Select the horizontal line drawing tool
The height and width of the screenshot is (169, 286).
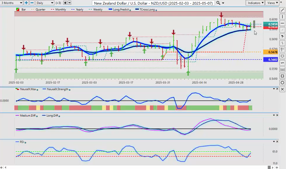coord(282,23)
